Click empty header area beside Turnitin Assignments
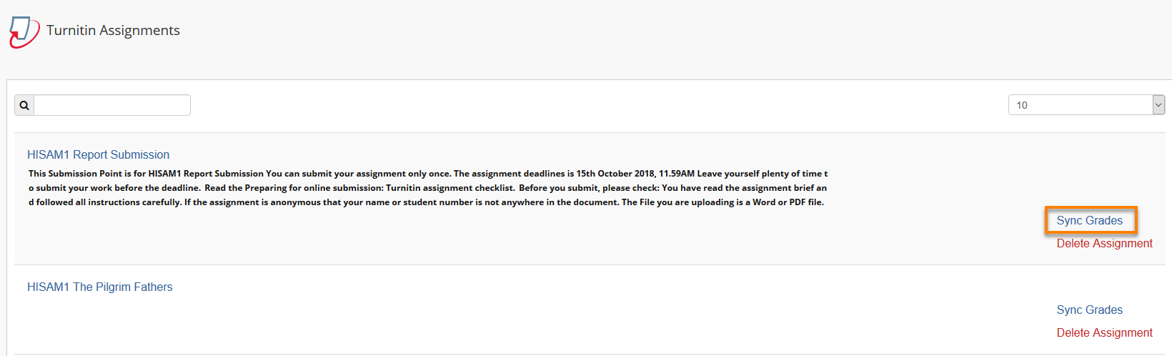This screenshot has height=356, width=1172. [x=643, y=32]
